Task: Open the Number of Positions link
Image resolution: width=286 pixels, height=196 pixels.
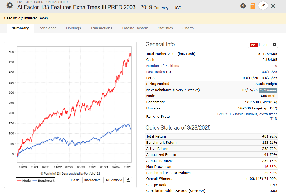Action: [x=163, y=66]
